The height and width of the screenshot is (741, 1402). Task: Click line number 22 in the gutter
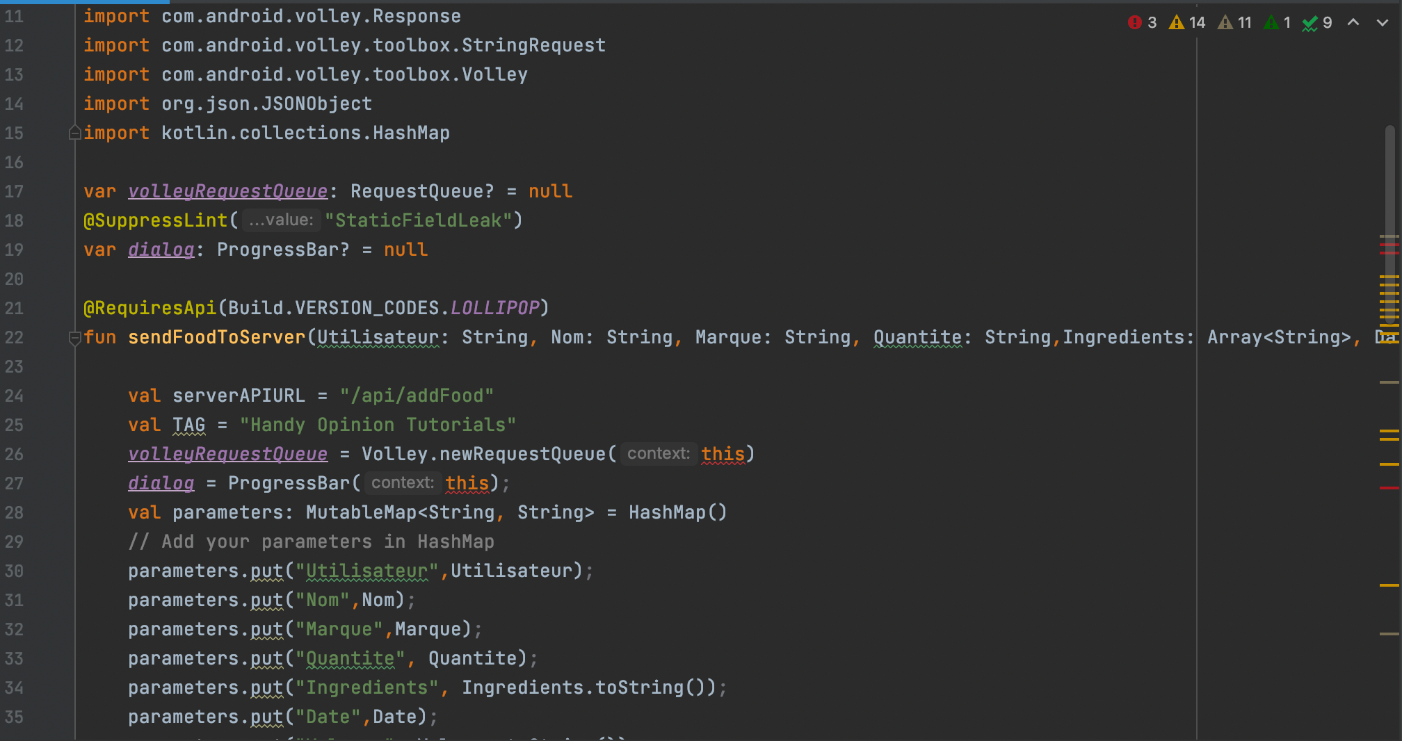[14, 338]
